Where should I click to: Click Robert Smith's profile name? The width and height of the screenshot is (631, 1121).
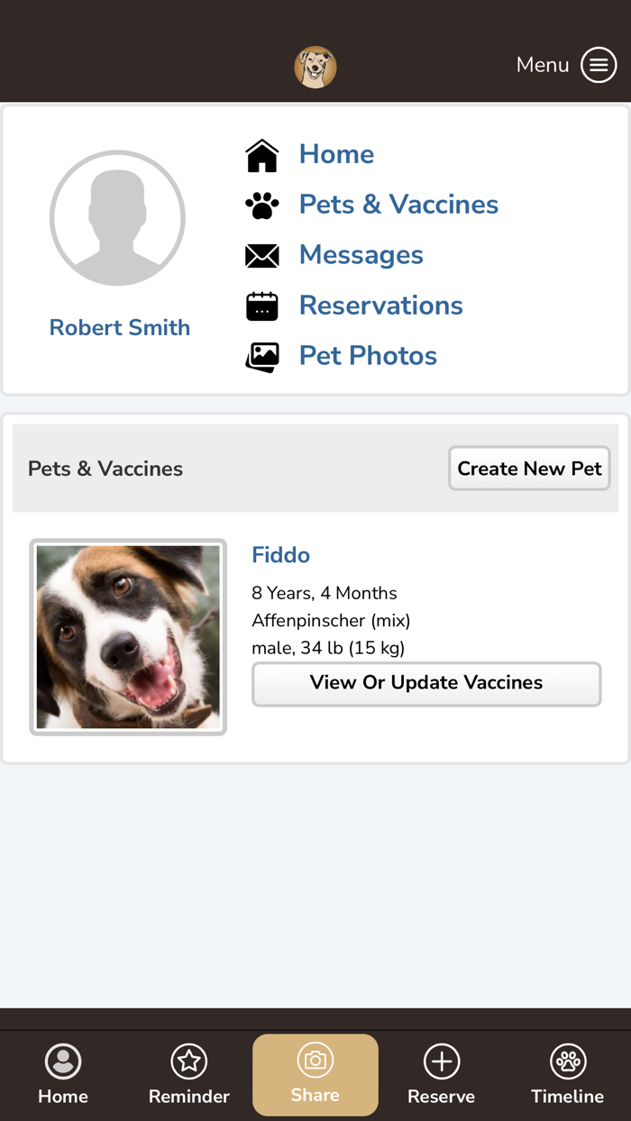tap(119, 327)
